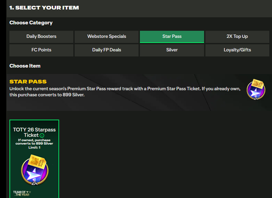
Task: Open the Daily Boosters category
Action: (x=41, y=36)
